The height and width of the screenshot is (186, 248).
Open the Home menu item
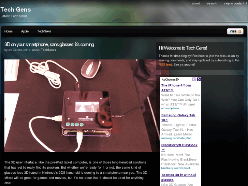coord(9,31)
